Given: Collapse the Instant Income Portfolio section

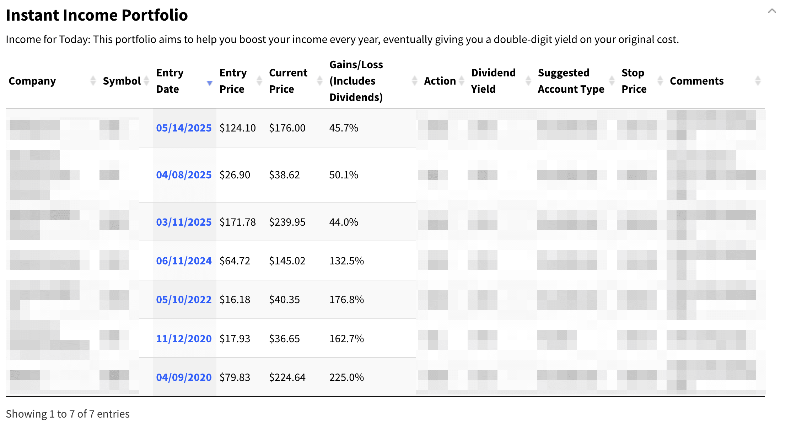Looking at the screenshot, I should pyautogui.click(x=772, y=11).
